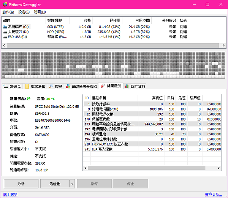Switch to the 搜尋 tab

tap(56, 86)
